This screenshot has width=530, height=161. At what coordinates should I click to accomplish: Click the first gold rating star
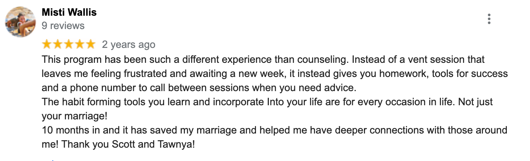47,44
